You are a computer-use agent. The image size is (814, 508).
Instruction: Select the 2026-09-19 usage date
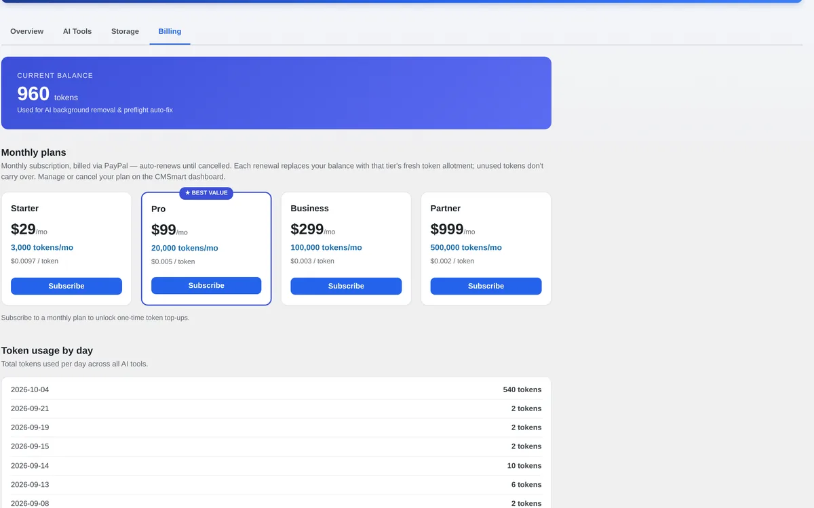(x=30, y=427)
